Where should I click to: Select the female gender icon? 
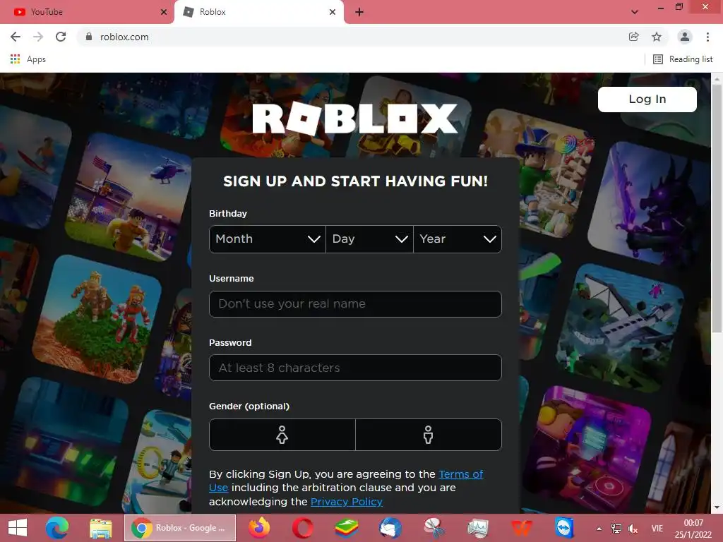tap(282, 435)
